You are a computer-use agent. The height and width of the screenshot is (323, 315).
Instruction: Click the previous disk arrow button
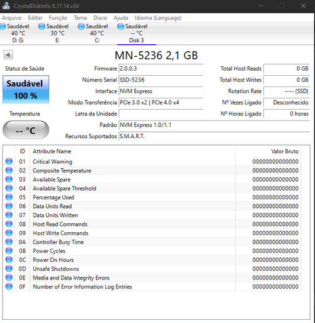point(8,55)
